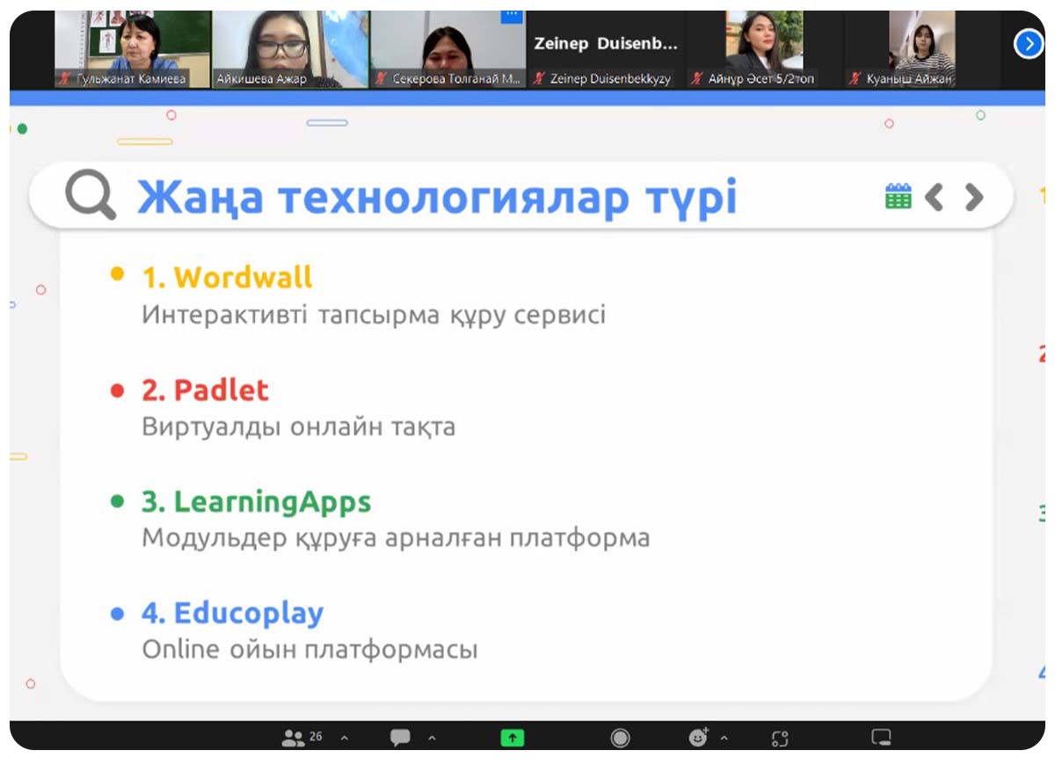Screen dimensions: 1055x765
Task: Click the green Share Screen button
Action: click(x=512, y=738)
